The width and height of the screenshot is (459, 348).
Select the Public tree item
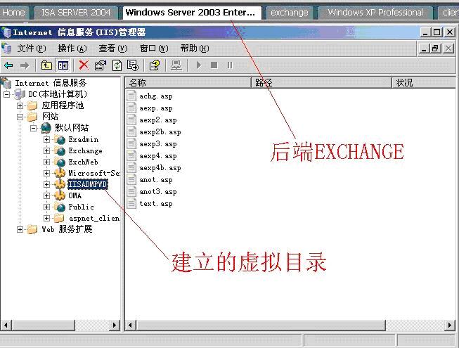81,207
